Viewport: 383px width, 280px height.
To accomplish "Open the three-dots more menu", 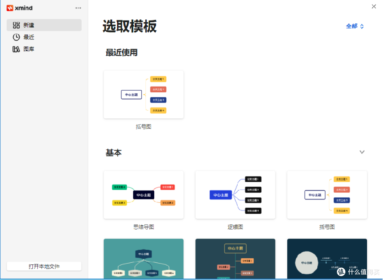I will (x=78, y=8).
